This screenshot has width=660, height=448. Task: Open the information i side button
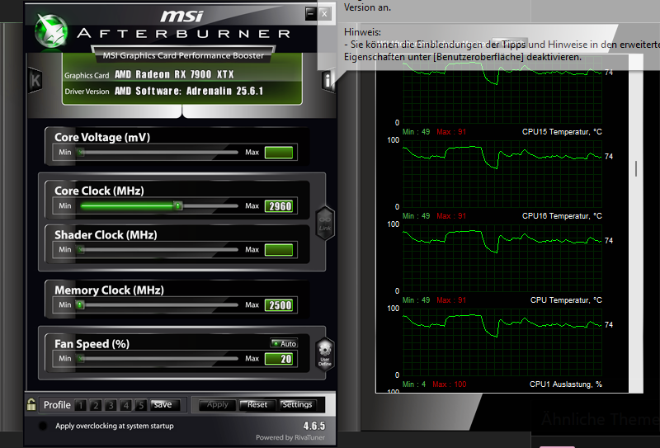pos(328,79)
